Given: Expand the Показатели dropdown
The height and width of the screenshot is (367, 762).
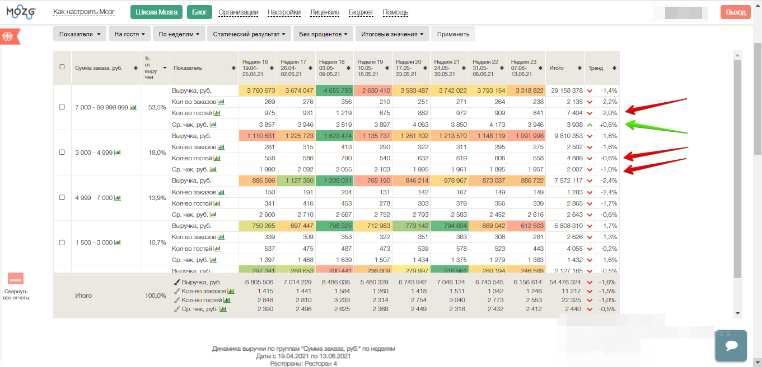Looking at the screenshot, I should point(80,34).
